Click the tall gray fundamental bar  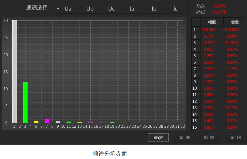point(14,71)
